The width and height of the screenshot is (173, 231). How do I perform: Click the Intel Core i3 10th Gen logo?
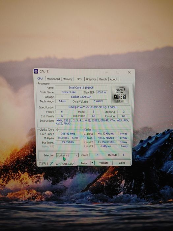[x=120, y=94]
